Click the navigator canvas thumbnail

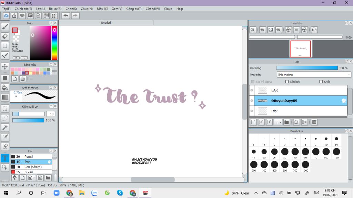pyautogui.click(x=300, y=49)
